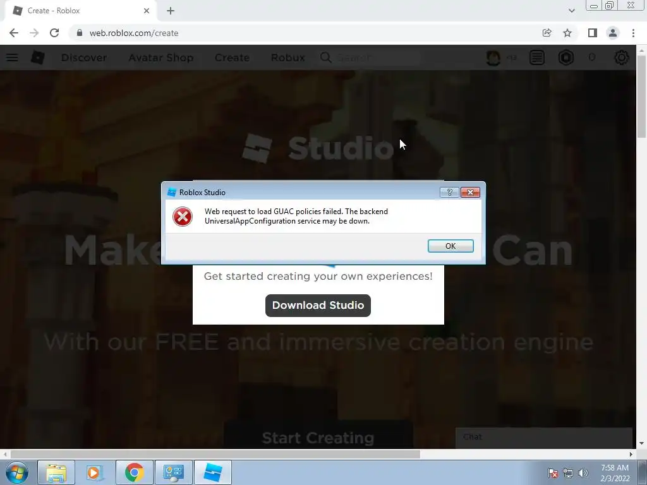
Task: Go back using the browser back arrow
Action: click(x=14, y=33)
